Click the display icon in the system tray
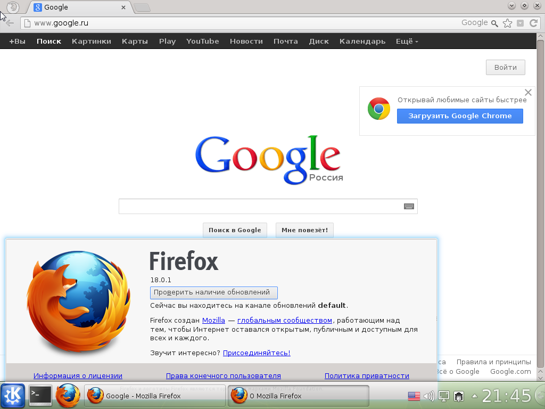 pyautogui.click(x=444, y=396)
